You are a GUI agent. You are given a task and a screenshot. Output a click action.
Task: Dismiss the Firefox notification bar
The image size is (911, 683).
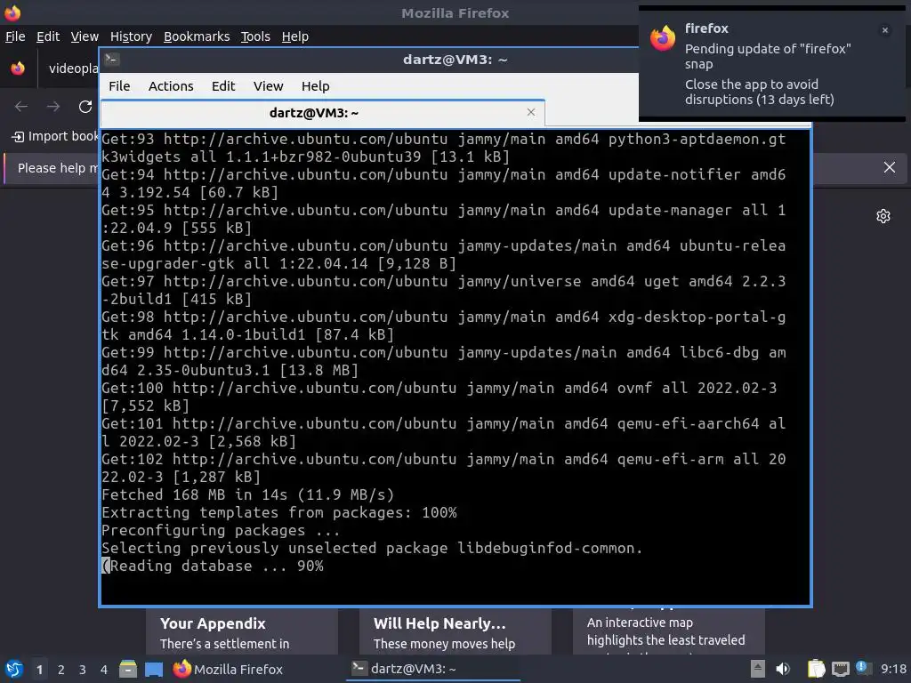[890, 168]
